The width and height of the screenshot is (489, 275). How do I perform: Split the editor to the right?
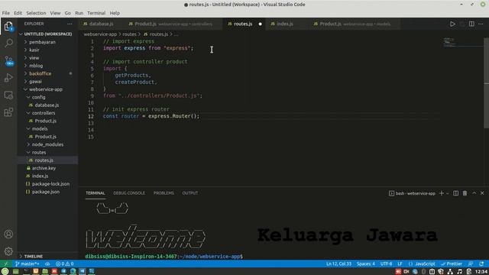tap(471, 24)
